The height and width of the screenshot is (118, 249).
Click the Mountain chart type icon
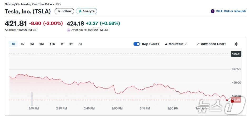point(166,44)
